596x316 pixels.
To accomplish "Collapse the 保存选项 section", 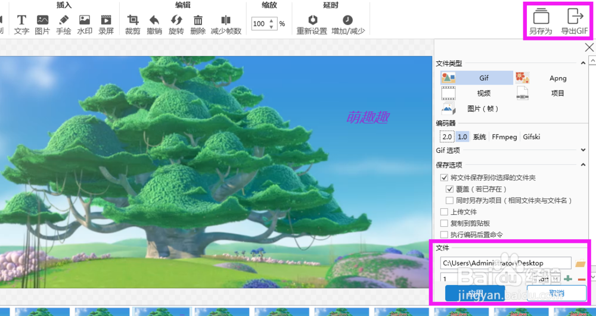I will [x=583, y=165].
